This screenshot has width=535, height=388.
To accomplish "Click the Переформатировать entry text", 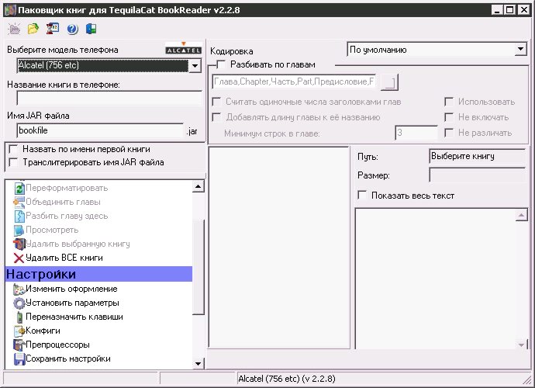I will (x=67, y=189).
